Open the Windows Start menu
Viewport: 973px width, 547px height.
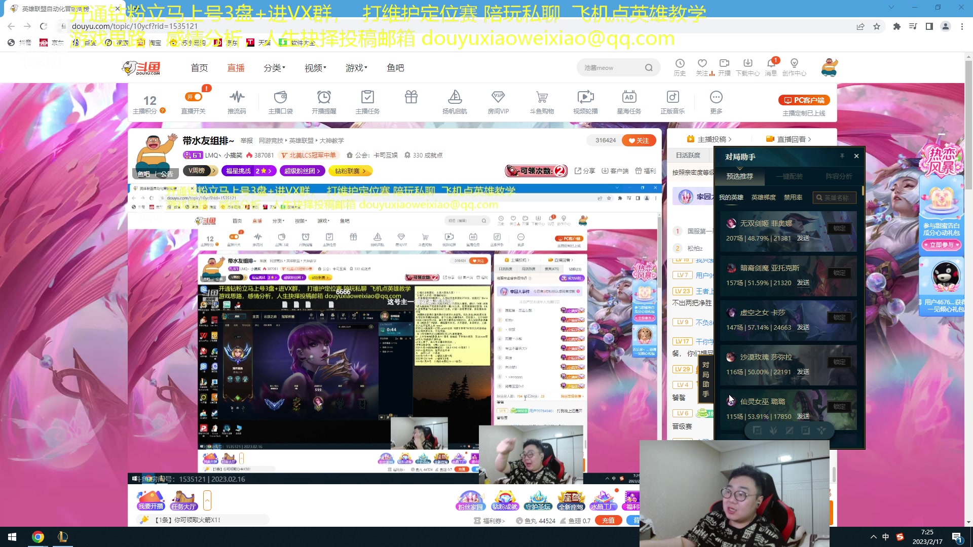pyautogui.click(x=12, y=537)
